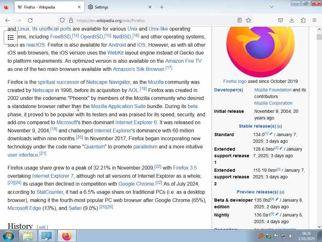
Task: Open the Netscape Navigator link
Action: (108, 82)
